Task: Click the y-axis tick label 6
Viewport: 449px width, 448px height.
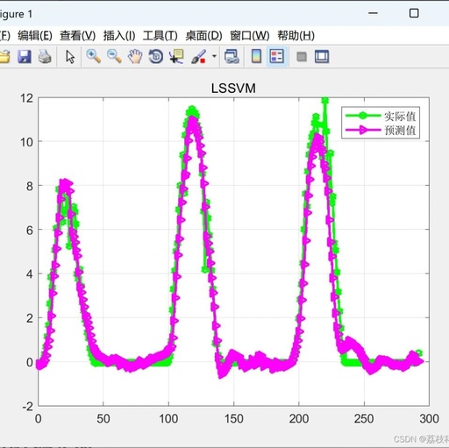Action: [30, 231]
